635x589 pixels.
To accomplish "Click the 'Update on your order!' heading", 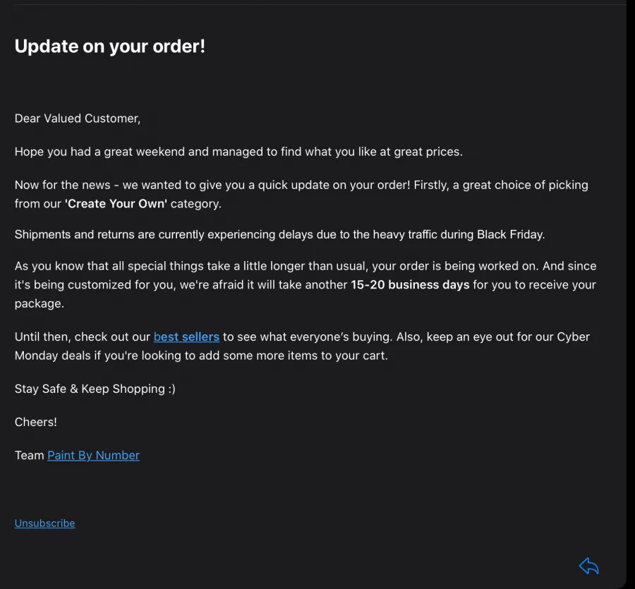I will tap(110, 47).
